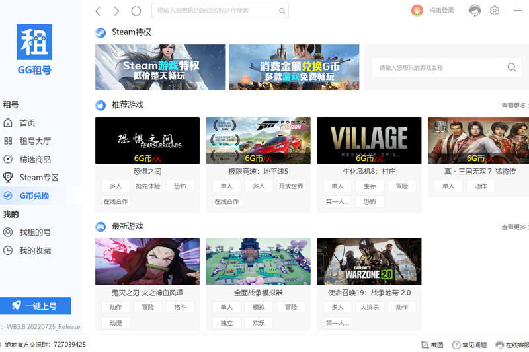Expand 查看更多 for 推荐游戏
Viewport: 529px width, 352px height.
[514, 106]
